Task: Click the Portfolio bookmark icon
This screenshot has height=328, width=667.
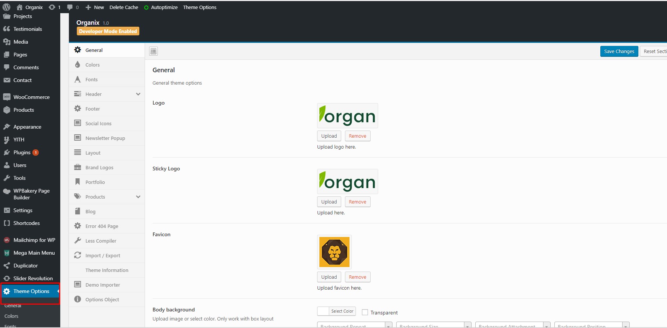Action: click(x=78, y=182)
